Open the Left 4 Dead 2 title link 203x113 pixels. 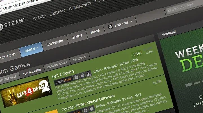63,74
